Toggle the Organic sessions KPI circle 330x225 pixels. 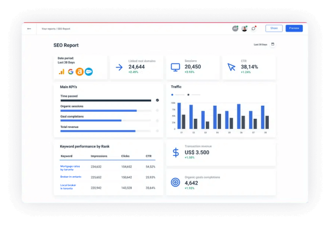pos(157,111)
